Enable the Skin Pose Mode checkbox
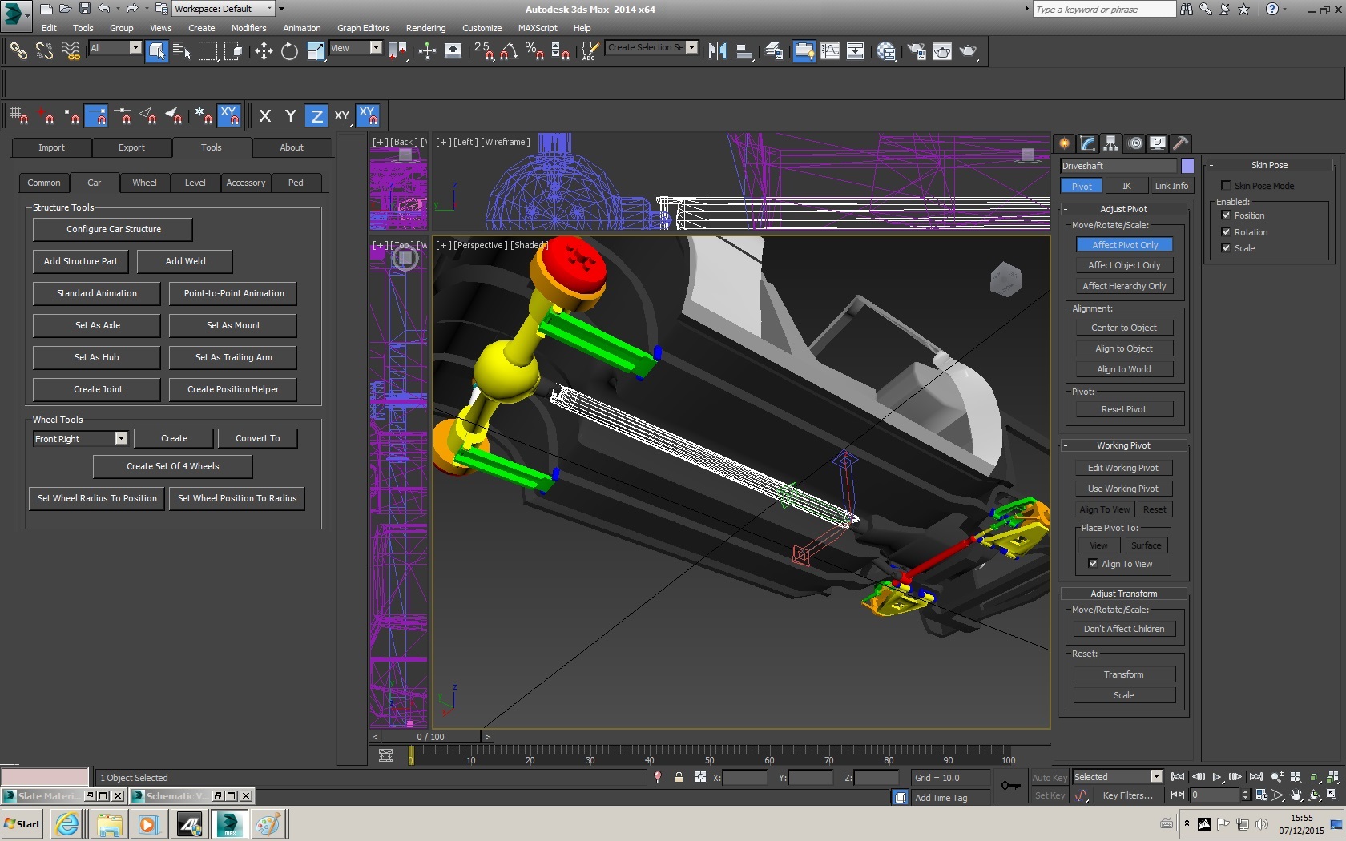 coord(1226,186)
